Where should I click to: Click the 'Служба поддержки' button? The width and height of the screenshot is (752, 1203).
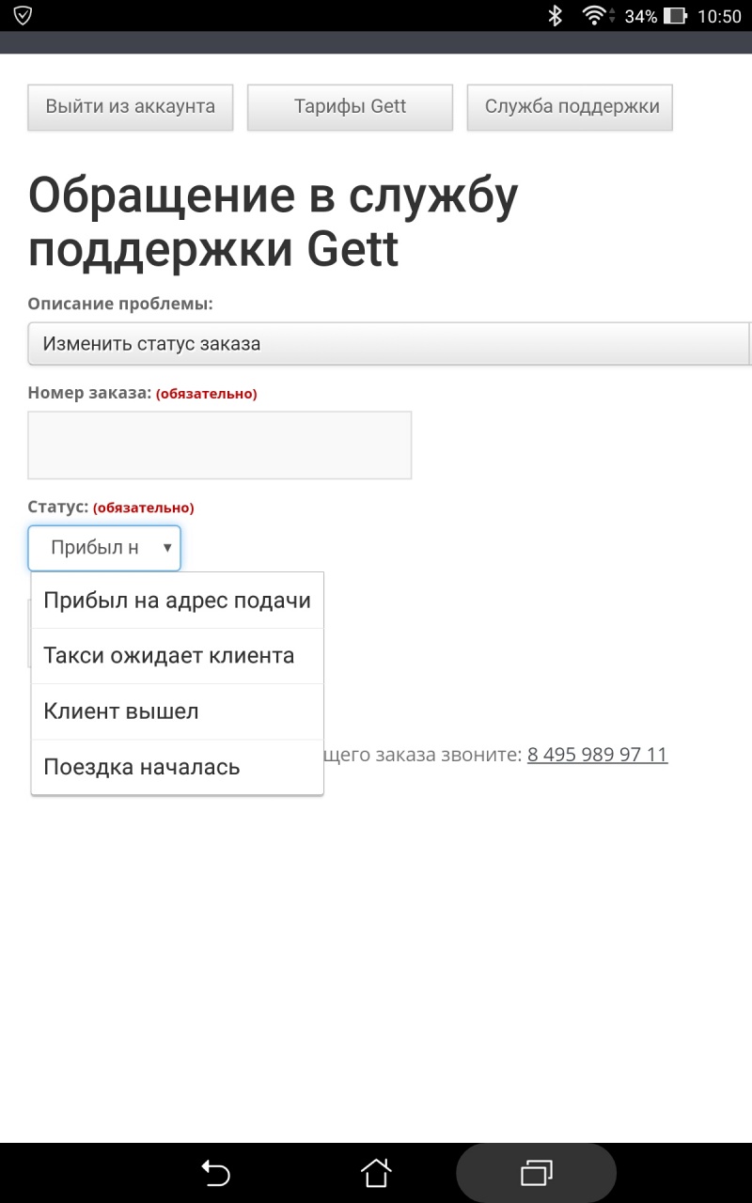point(570,107)
